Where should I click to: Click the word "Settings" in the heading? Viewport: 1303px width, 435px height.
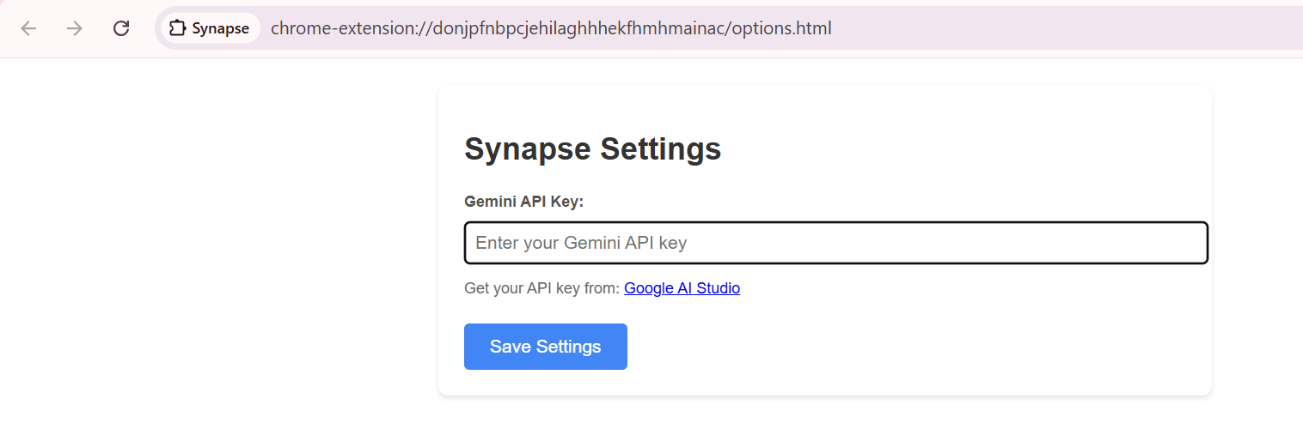coord(660,149)
